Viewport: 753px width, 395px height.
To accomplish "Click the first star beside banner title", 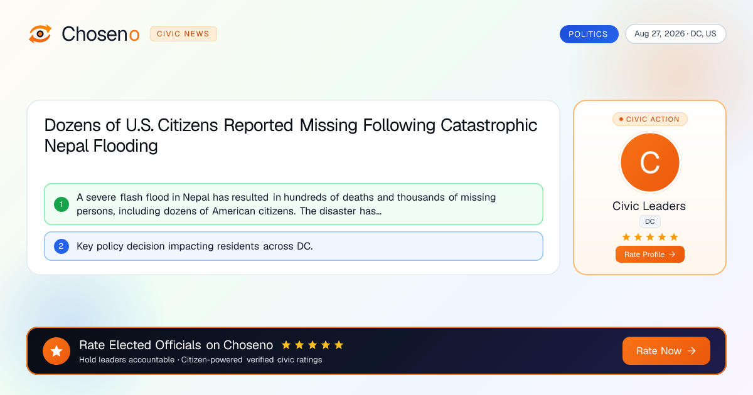I will 286,345.
